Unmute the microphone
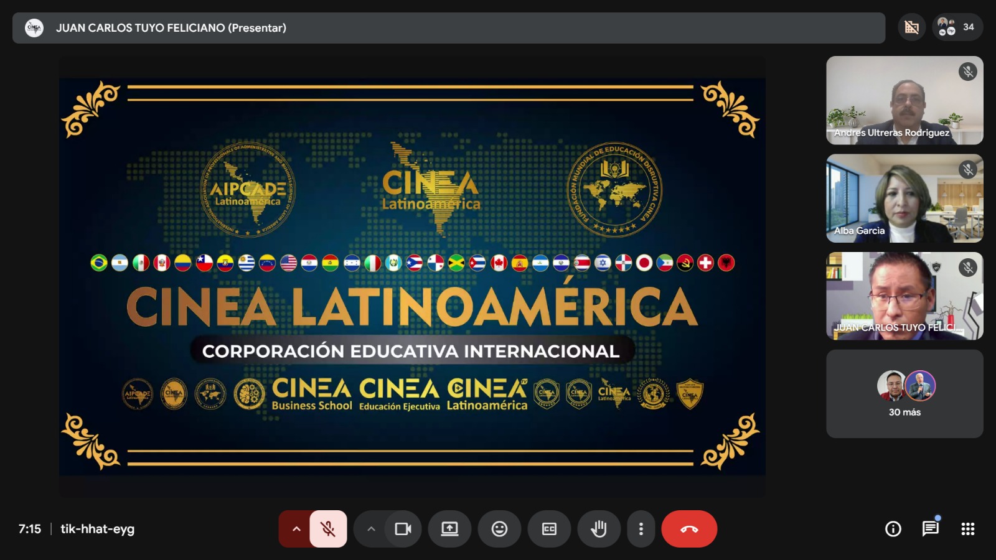The image size is (996, 560). pyautogui.click(x=328, y=529)
